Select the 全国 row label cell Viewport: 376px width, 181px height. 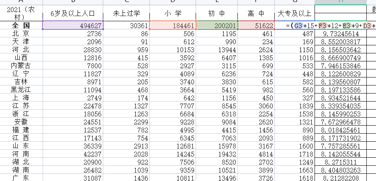(x=22, y=26)
